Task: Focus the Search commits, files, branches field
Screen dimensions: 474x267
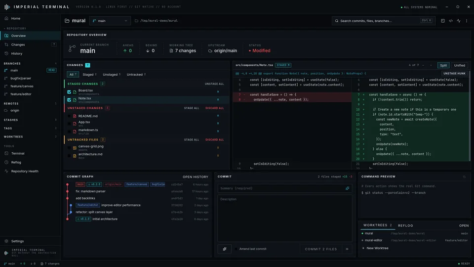Action: [383, 21]
